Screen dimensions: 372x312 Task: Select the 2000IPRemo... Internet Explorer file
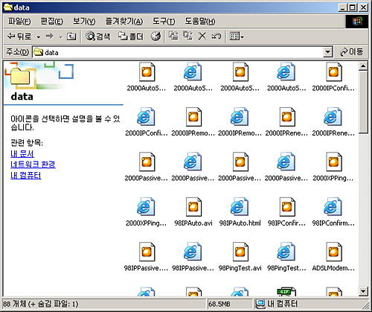click(240, 122)
